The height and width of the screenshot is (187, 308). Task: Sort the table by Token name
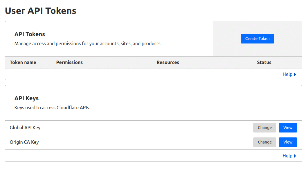click(x=23, y=62)
